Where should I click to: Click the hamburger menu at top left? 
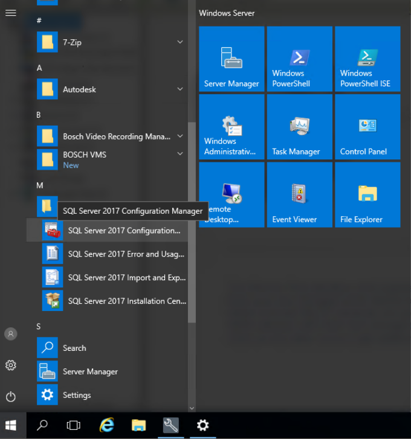click(10, 13)
